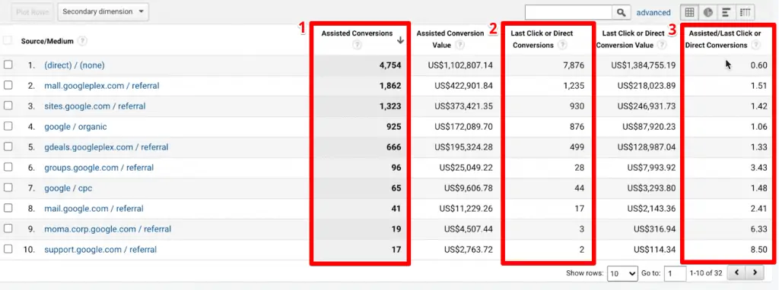
Task: Sort by Assisted/Last Click or Direct Conversions header
Action: (x=723, y=39)
